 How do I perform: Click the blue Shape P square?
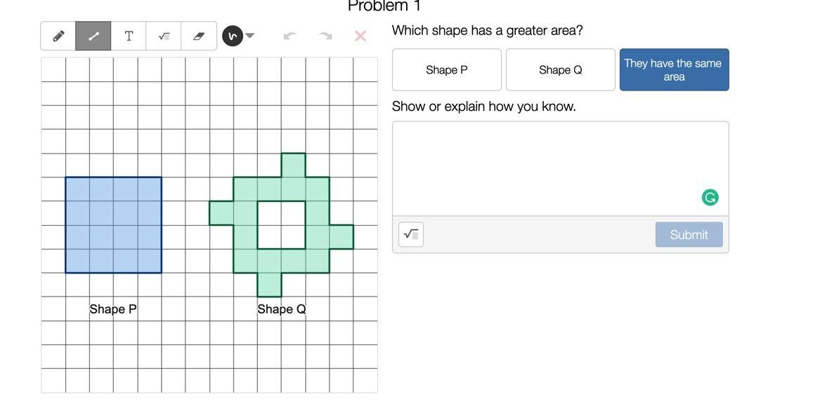tap(113, 224)
